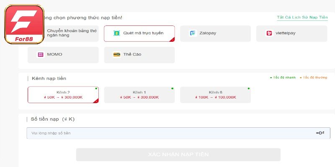Select Kênh 6 deposit channel
The image size is (335, 167).
(215, 95)
